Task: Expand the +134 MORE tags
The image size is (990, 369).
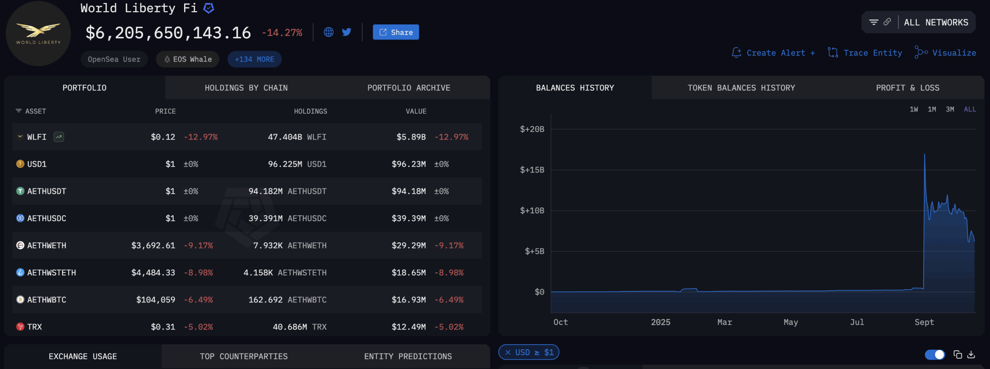Action: click(x=254, y=59)
